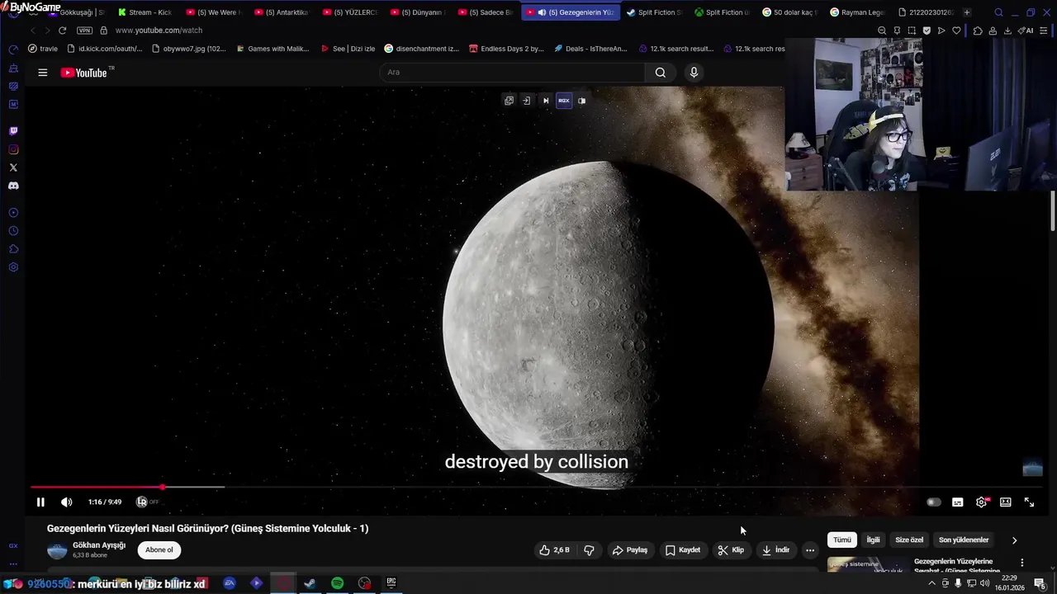This screenshot has width=1057, height=594.
Task: Open the Endless Days 2 bookmark
Action: click(x=505, y=49)
